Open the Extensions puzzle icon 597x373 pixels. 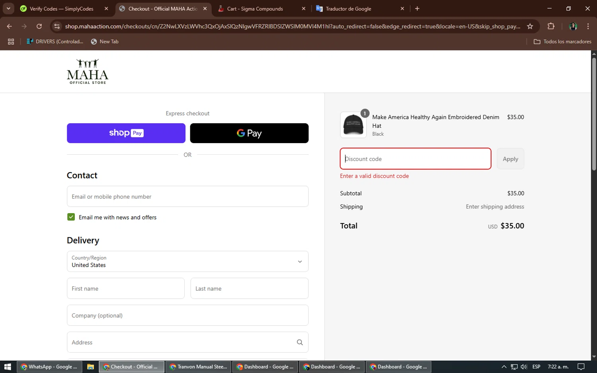[x=551, y=26]
